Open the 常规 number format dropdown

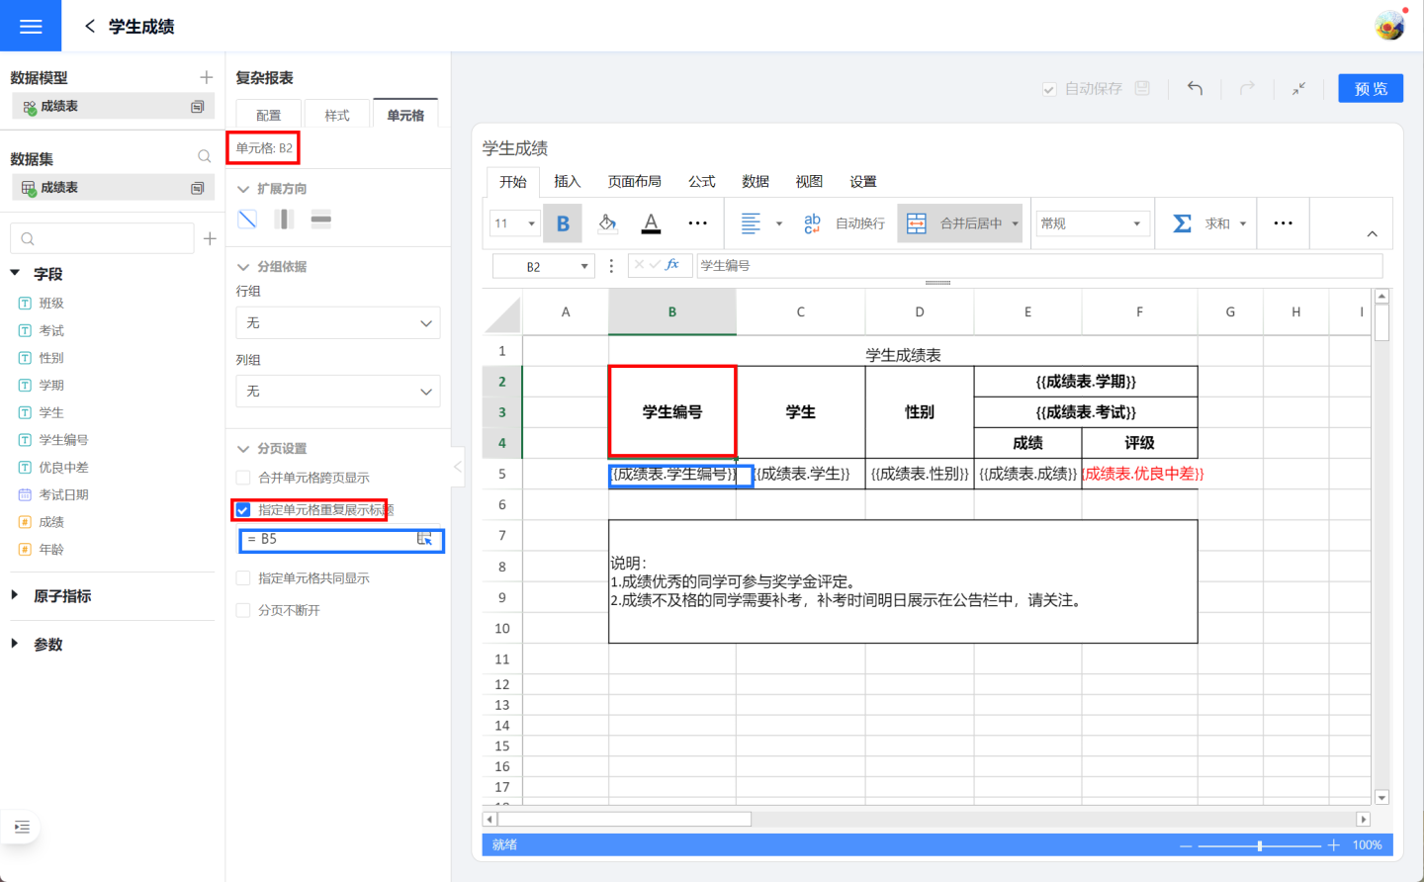coord(1093,223)
